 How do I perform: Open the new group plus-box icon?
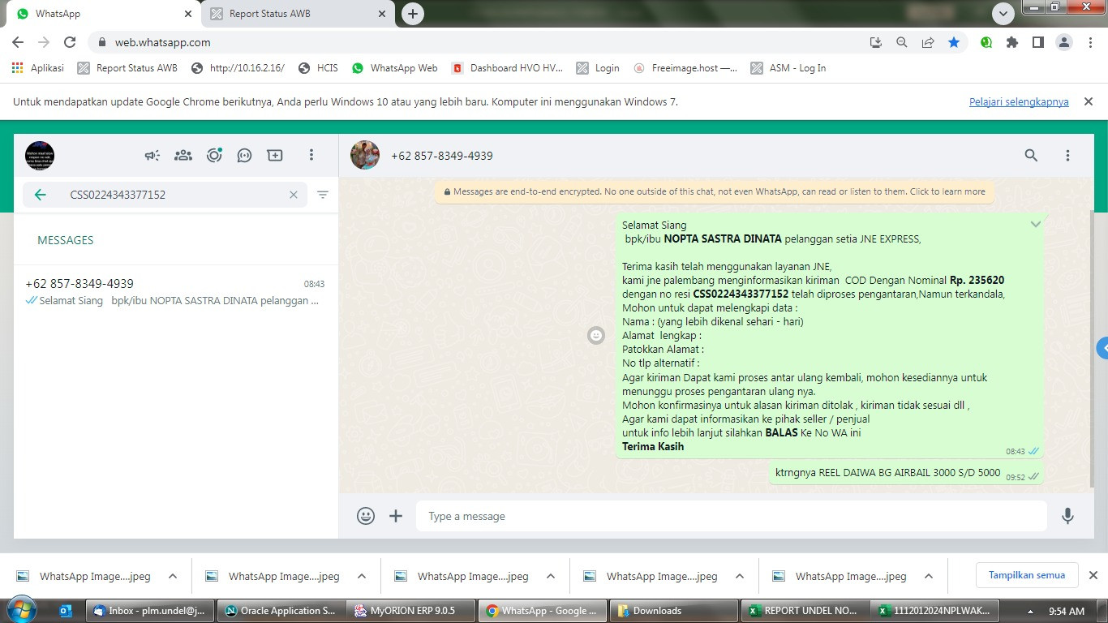(x=275, y=155)
